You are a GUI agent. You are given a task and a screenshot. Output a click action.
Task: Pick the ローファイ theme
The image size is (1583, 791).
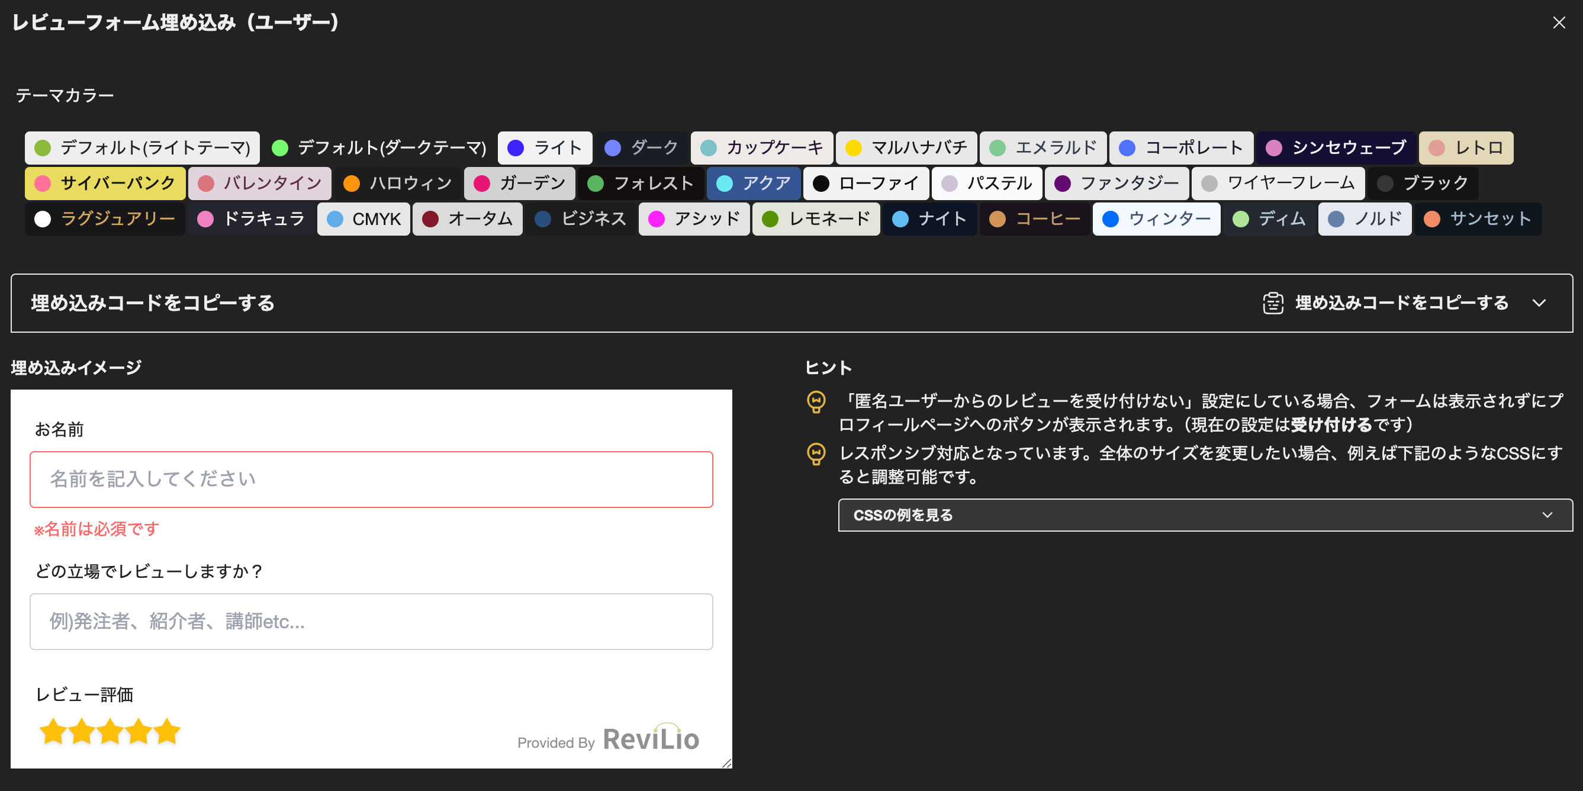(x=866, y=183)
